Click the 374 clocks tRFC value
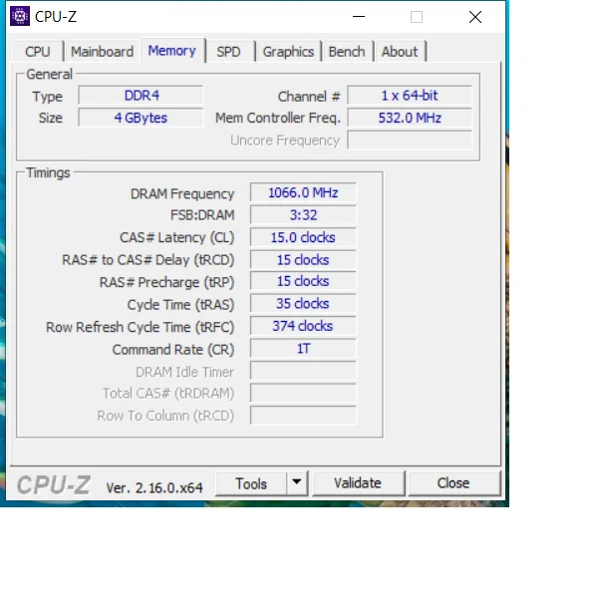Image resolution: width=598 pixels, height=598 pixels. click(x=303, y=326)
